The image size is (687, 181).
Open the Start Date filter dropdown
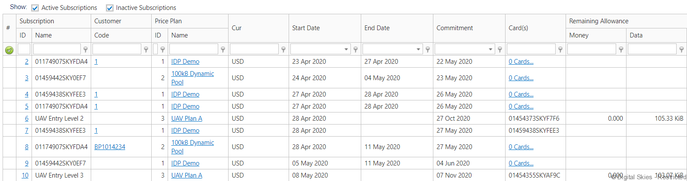[x=346, y=50]
